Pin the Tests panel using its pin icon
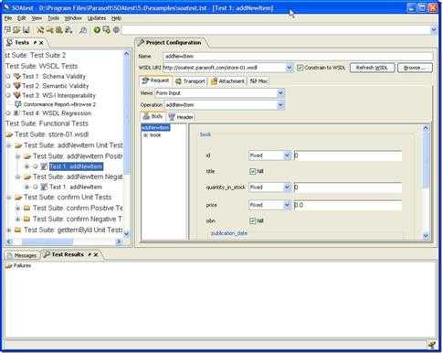This screenshot has width=442, height=353. [35, 43]
